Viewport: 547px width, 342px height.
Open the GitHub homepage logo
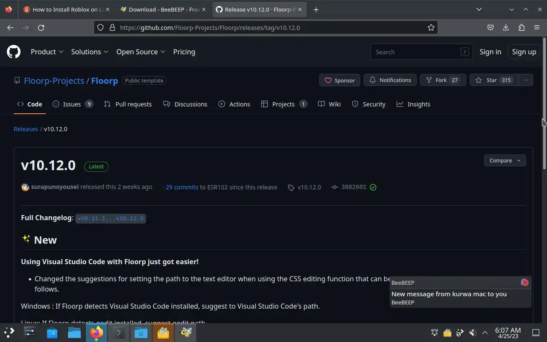coord(14,52)
